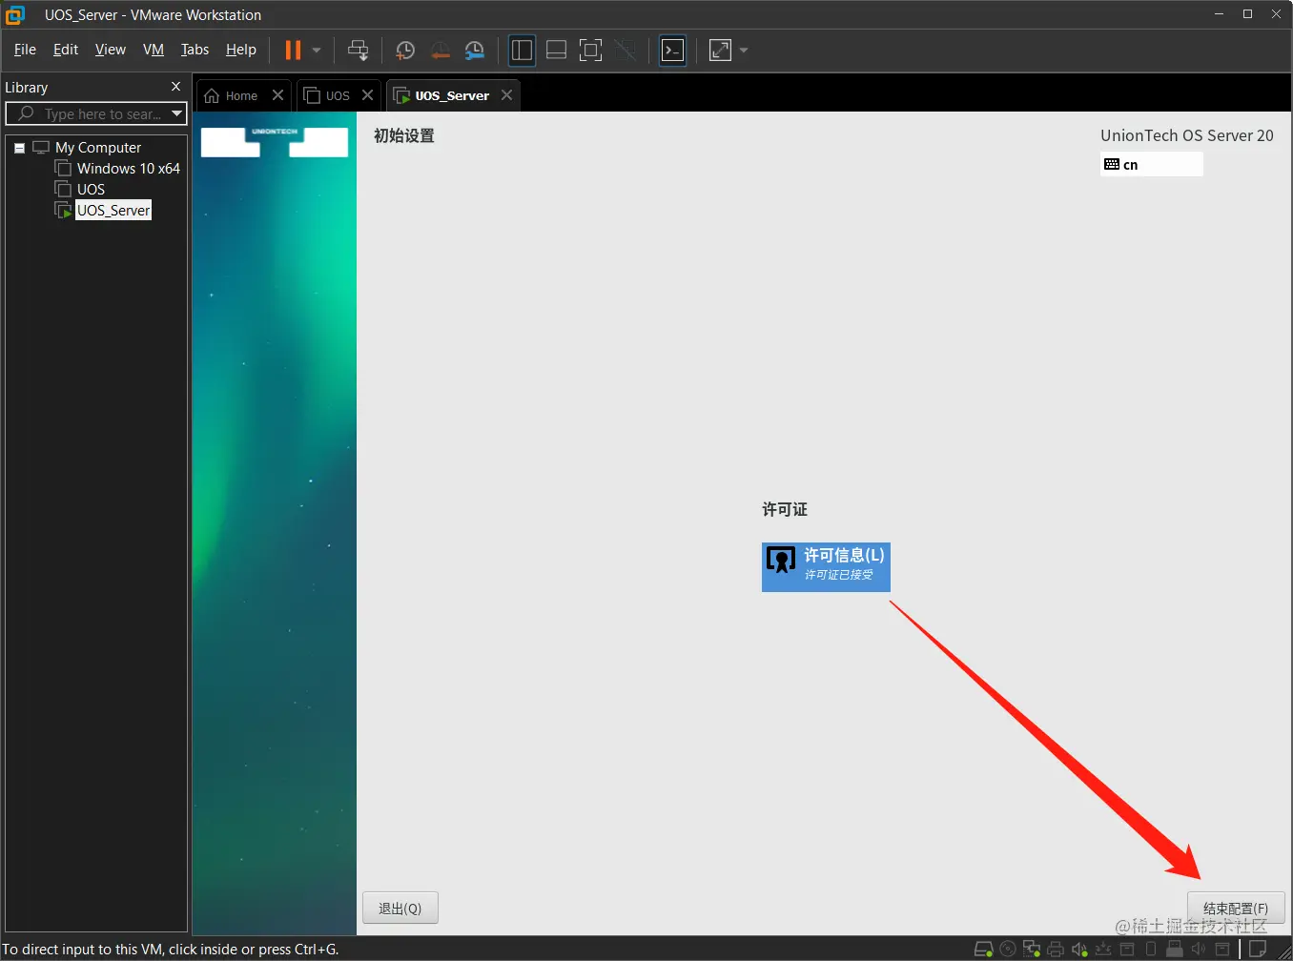Open the cn keyboard layout selector
This screenshot has height=961, width=1293.
(x=1152, y=165)
